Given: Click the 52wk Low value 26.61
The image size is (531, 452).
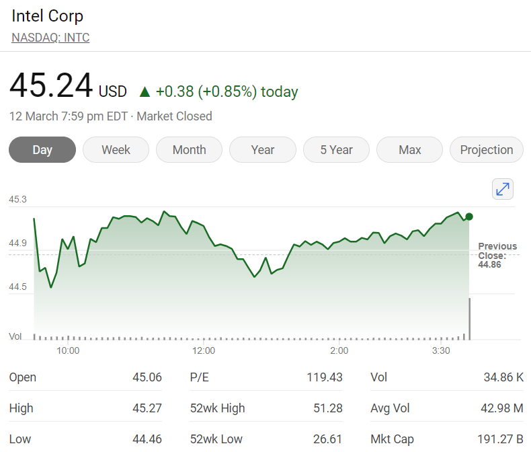Looking at the screenshot, I should [328, 439].
